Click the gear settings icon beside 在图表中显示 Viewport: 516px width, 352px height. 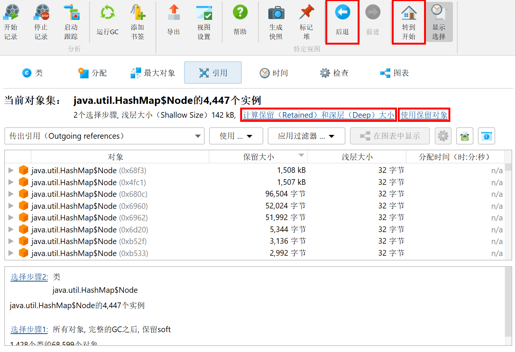pos(443,136)
